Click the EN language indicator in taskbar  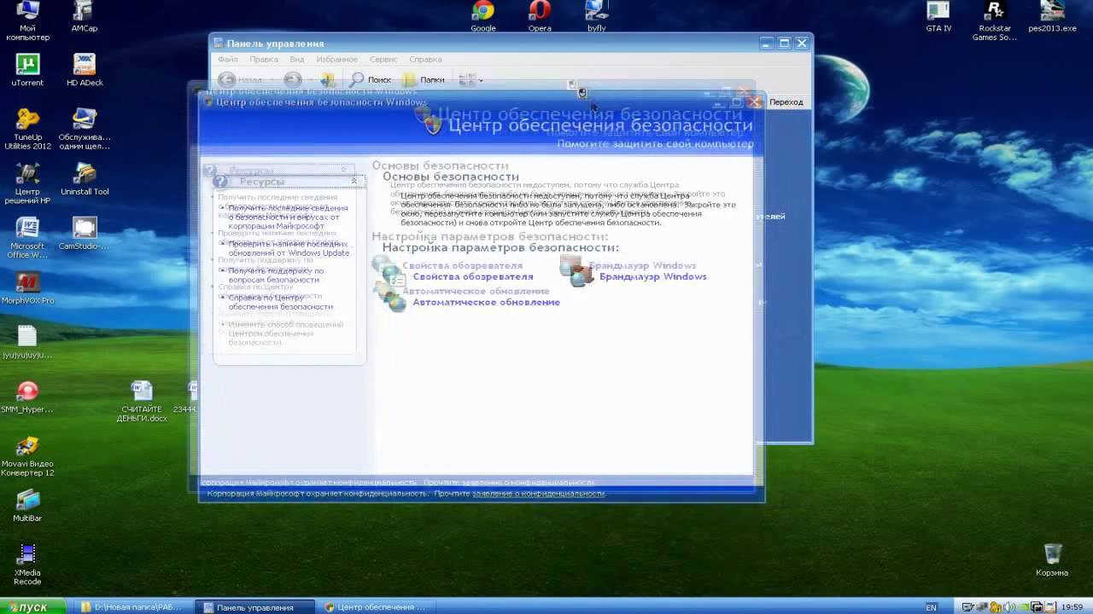pos(931,607)
